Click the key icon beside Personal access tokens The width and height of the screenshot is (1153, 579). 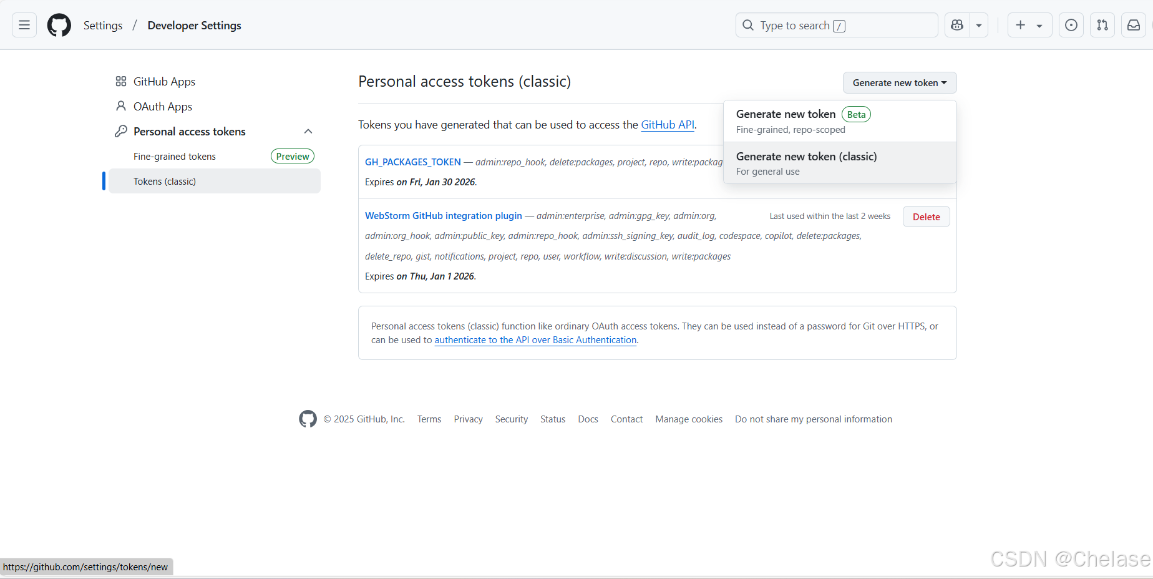click(121, 131)
